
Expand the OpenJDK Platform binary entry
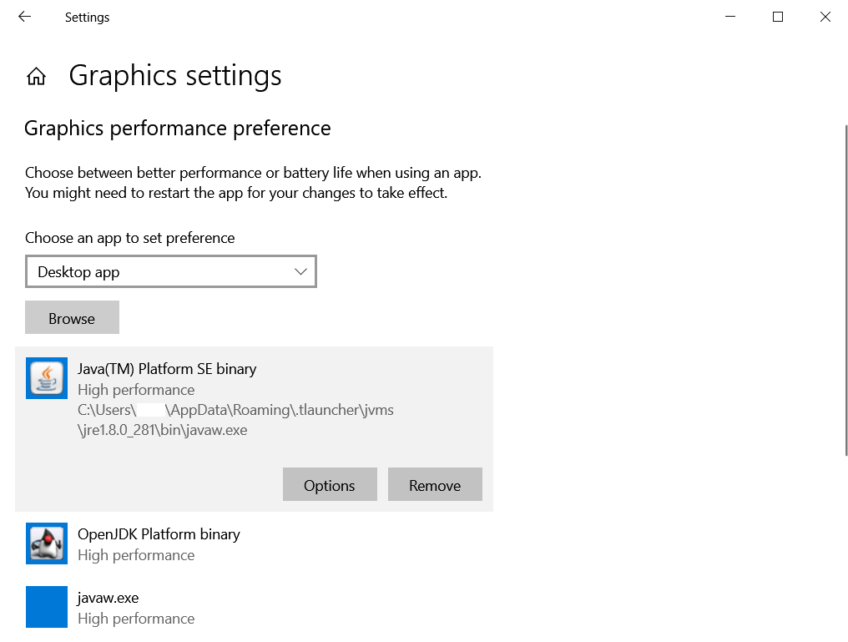(x=159, y=534)
